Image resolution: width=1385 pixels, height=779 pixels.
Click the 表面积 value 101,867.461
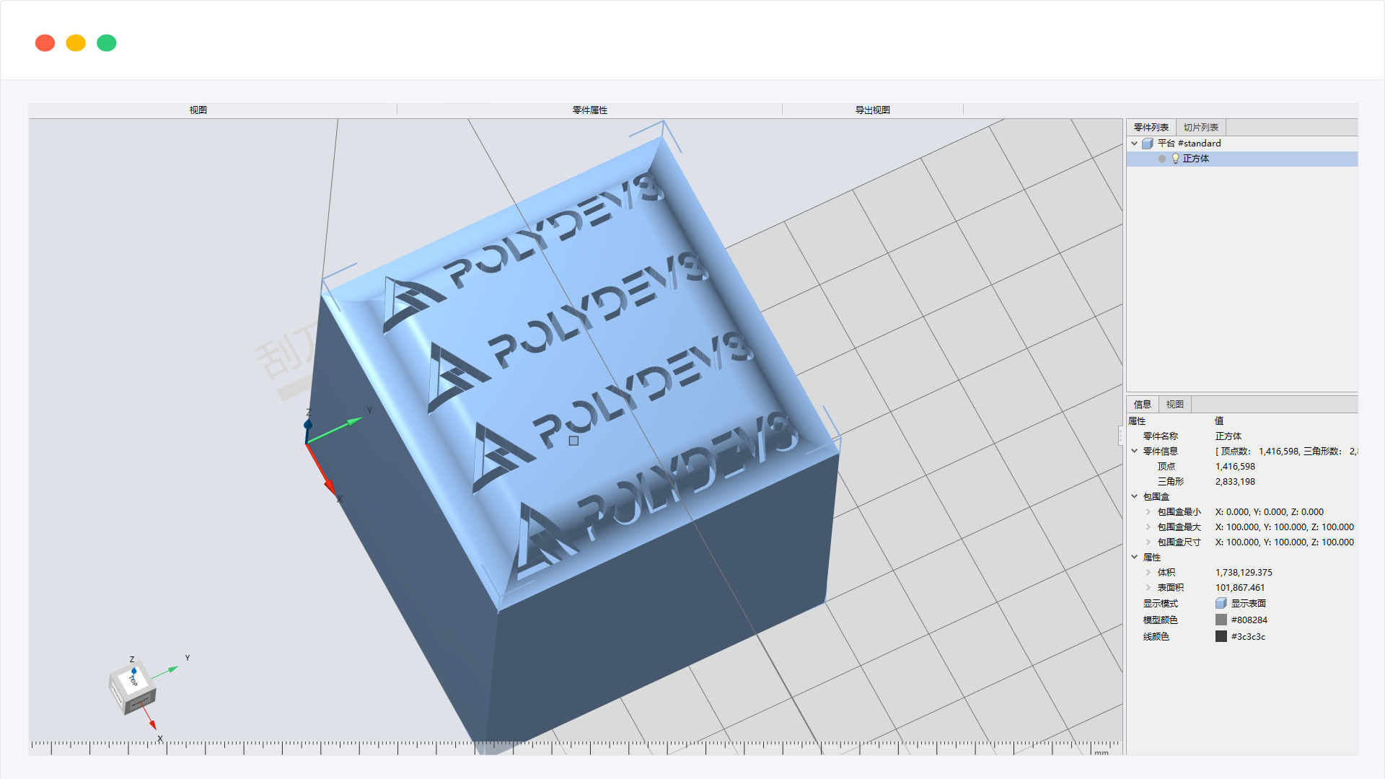pos(1240,588)
